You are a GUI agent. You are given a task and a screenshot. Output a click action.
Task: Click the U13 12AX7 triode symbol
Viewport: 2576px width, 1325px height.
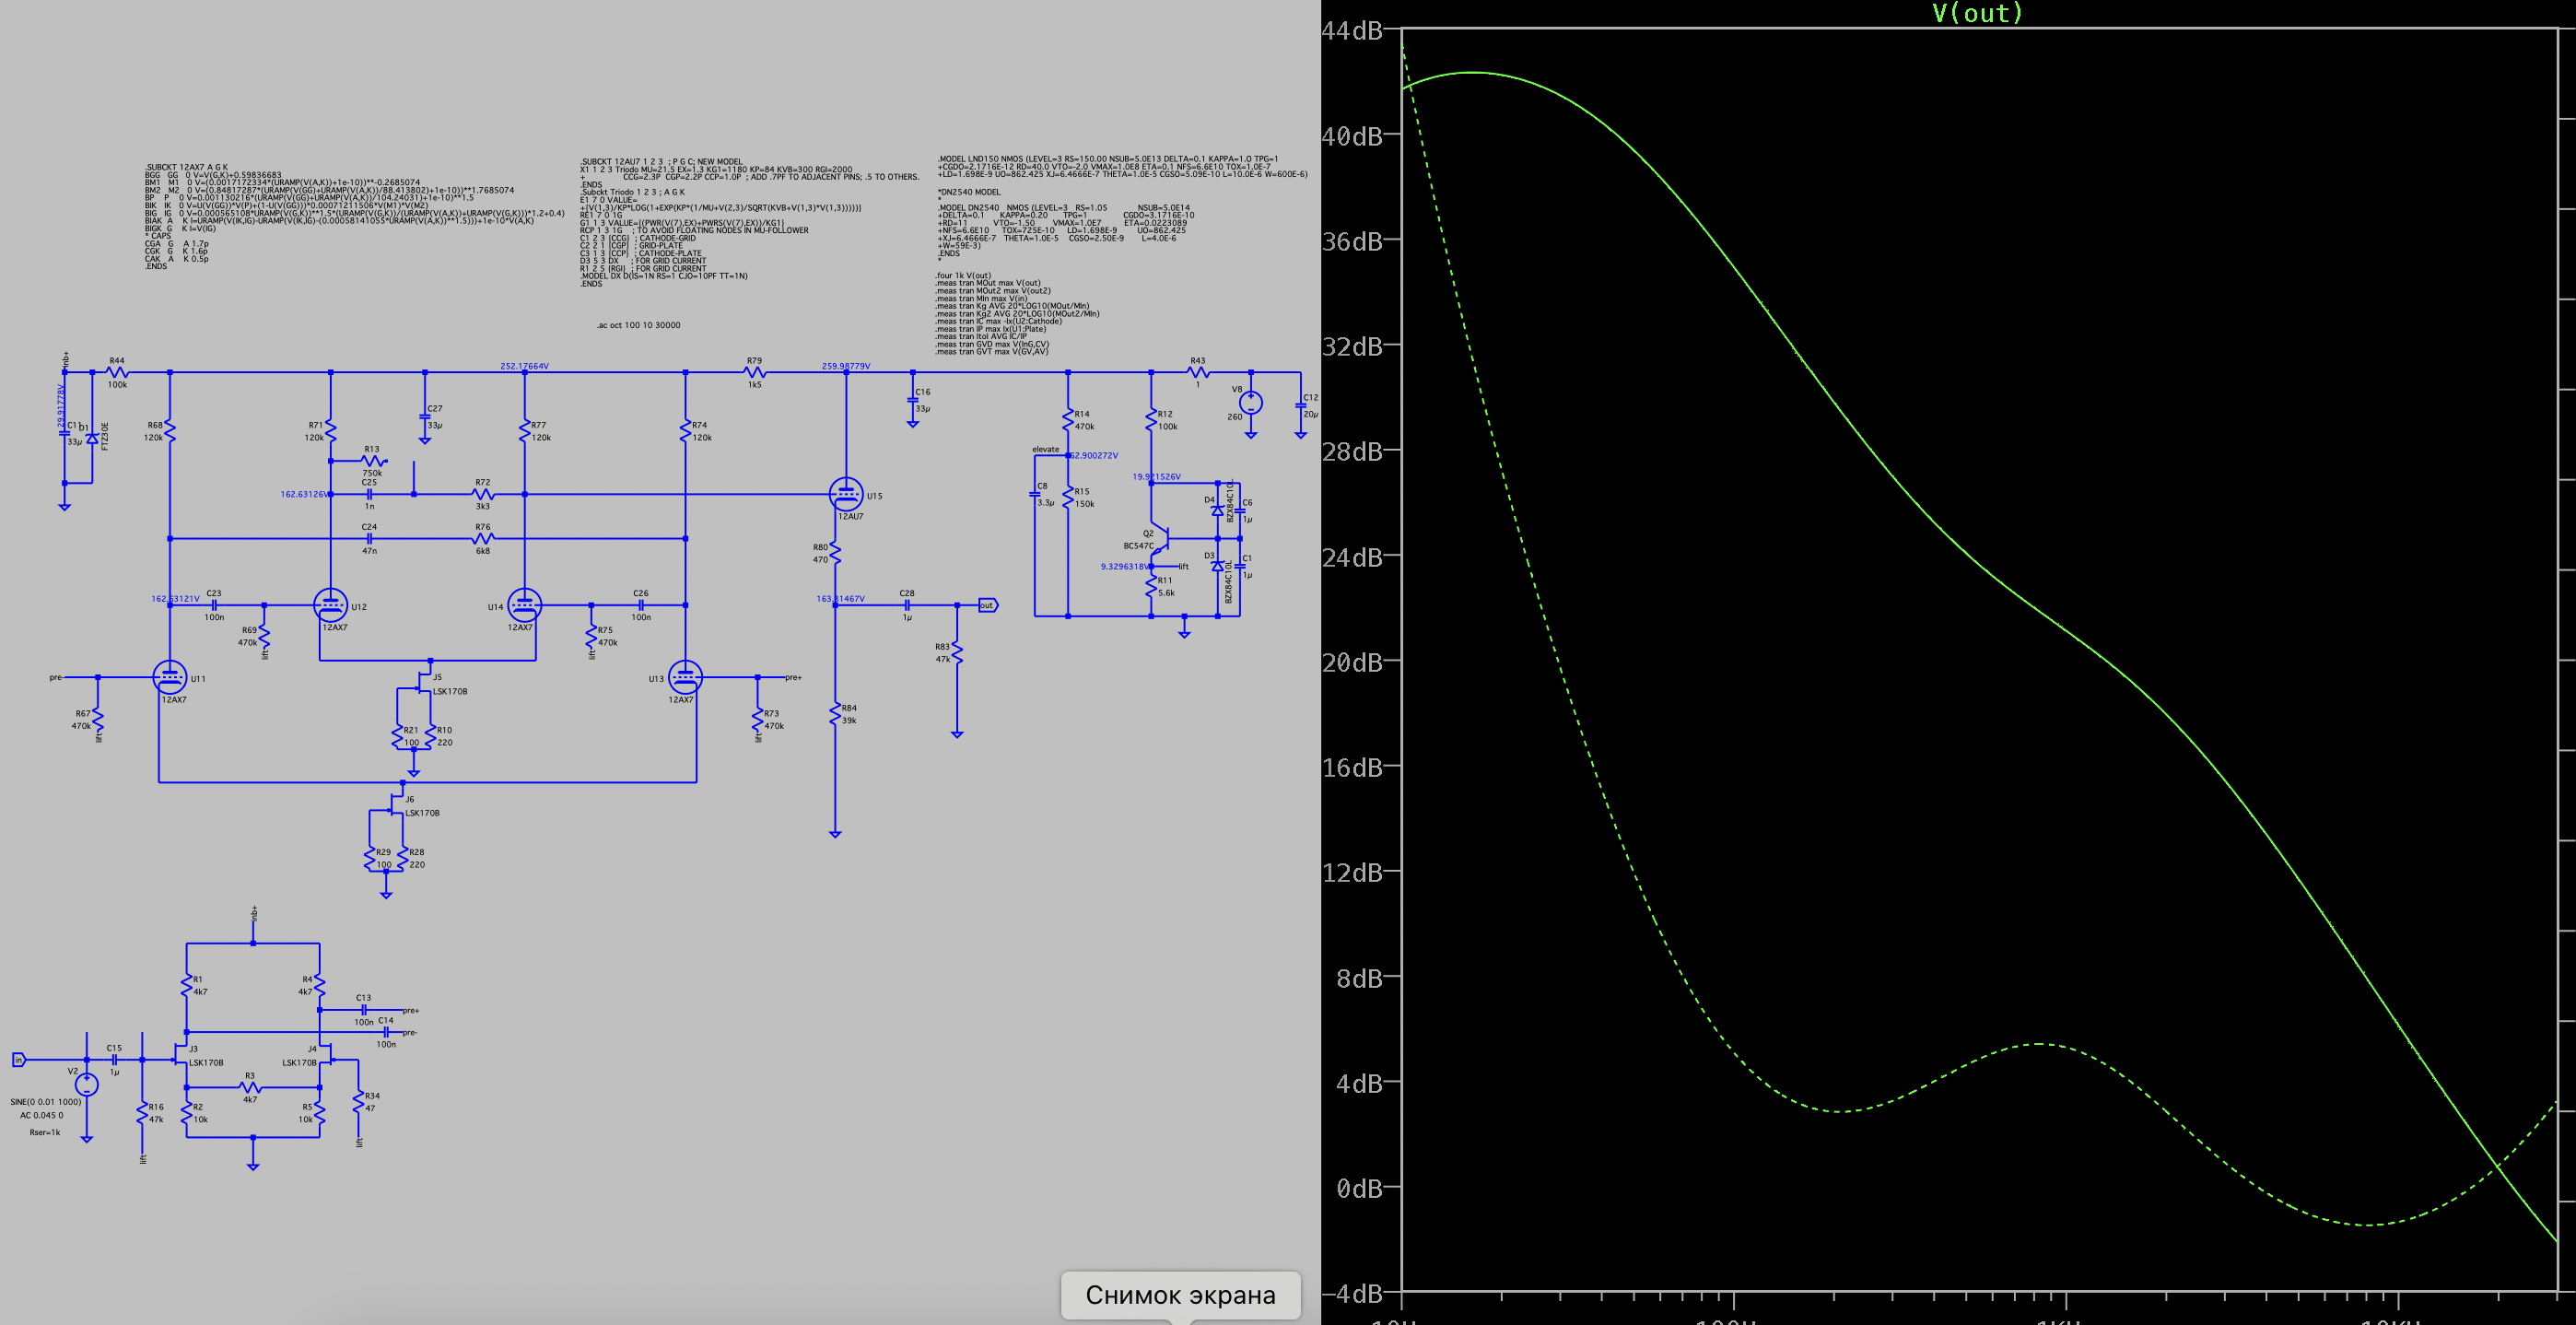click(x=685, y=677)
